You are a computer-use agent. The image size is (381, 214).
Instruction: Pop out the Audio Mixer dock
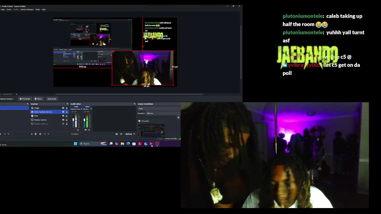pos(135,104)
